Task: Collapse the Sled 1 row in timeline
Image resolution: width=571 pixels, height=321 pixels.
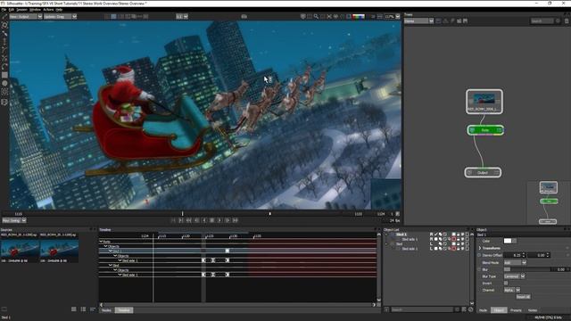Action: pos(111,251)
